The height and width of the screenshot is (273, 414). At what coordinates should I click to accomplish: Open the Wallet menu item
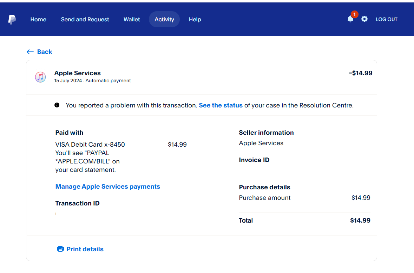tap(132, 20)
